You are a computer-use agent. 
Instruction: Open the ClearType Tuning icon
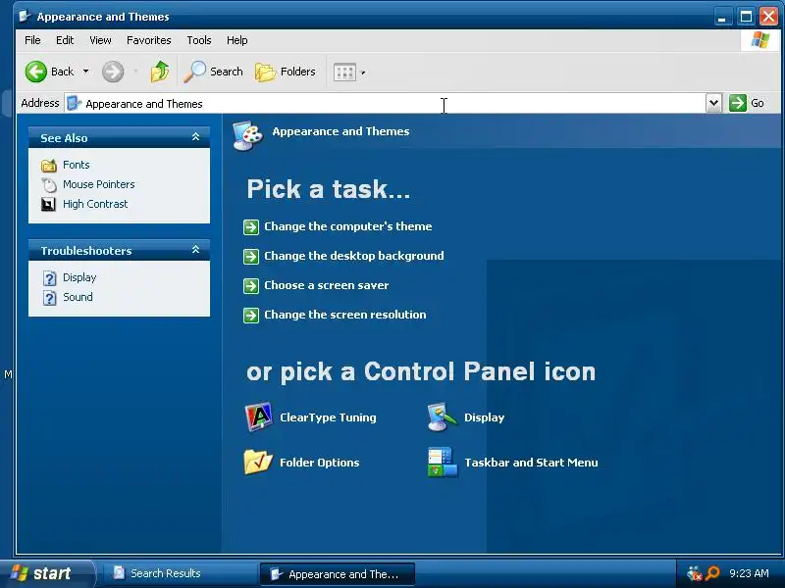(x=258, y=416)
